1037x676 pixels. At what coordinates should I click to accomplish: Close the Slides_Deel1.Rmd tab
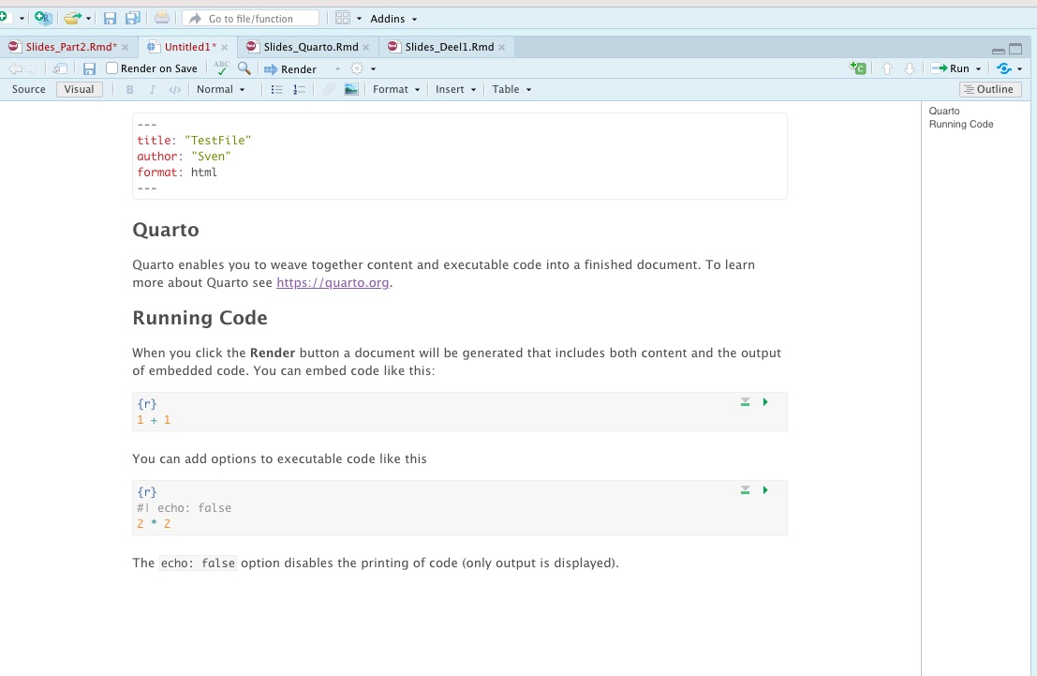pos(502,48)
